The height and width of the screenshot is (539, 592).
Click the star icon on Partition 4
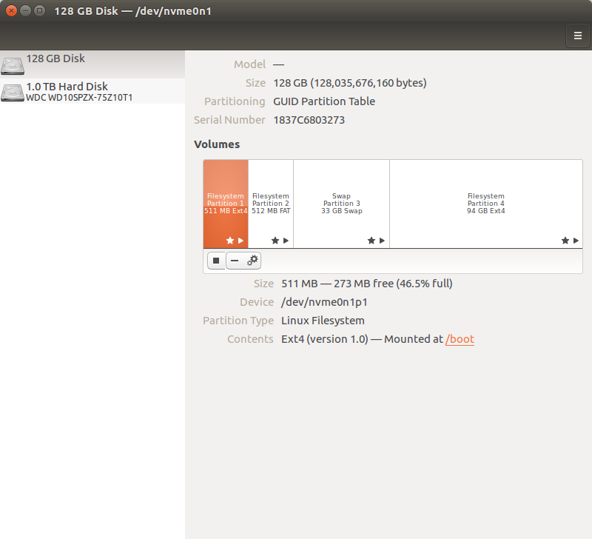tap(565, 241)
